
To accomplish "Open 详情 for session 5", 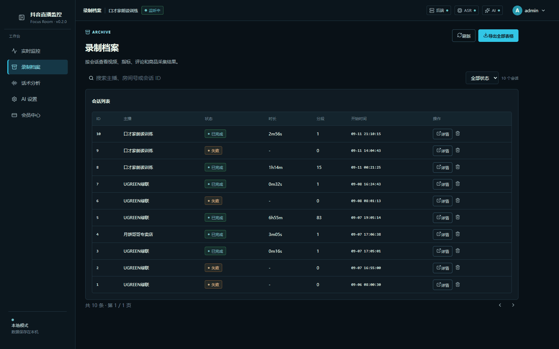I will (x=442, y=218).
